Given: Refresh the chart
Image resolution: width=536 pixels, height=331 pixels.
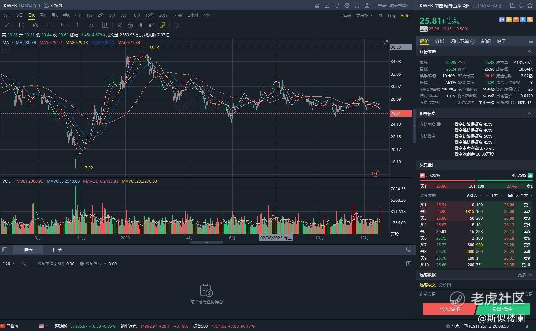Looking at the screenshot, I should (x=337, y=5).
